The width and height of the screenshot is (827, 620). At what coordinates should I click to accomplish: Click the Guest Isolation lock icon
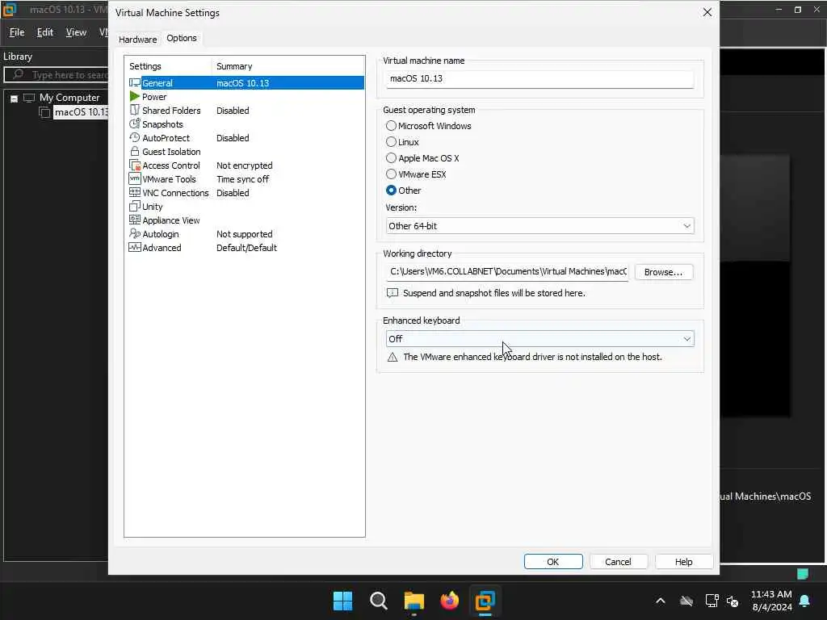coord(135,151)
